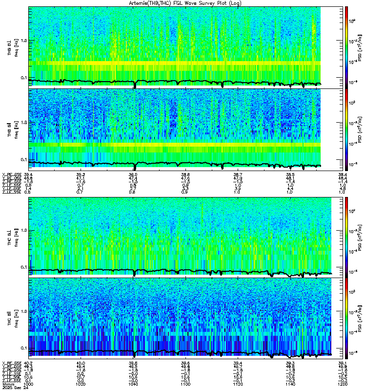This screenshot has width=366, height=391.
Task: Click the X_RE_GSE row label under THC panels
Action: point(12,363)
